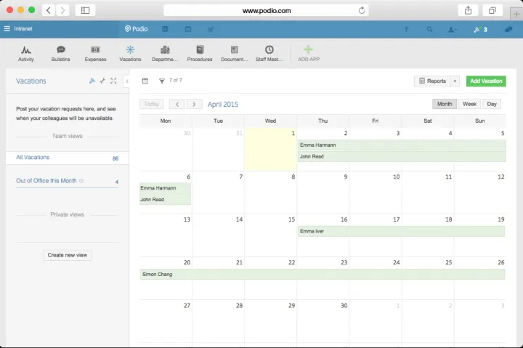Click the green ADD APP plus icon
The width and height of the screenshot is (523, 348).
[309, 50]
